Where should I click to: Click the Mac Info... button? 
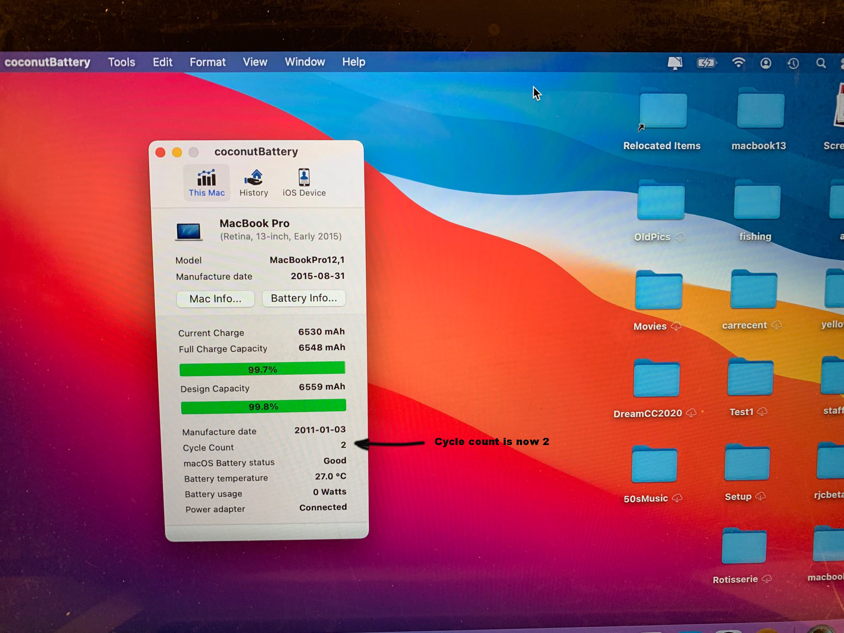click(x=215, y=299)
